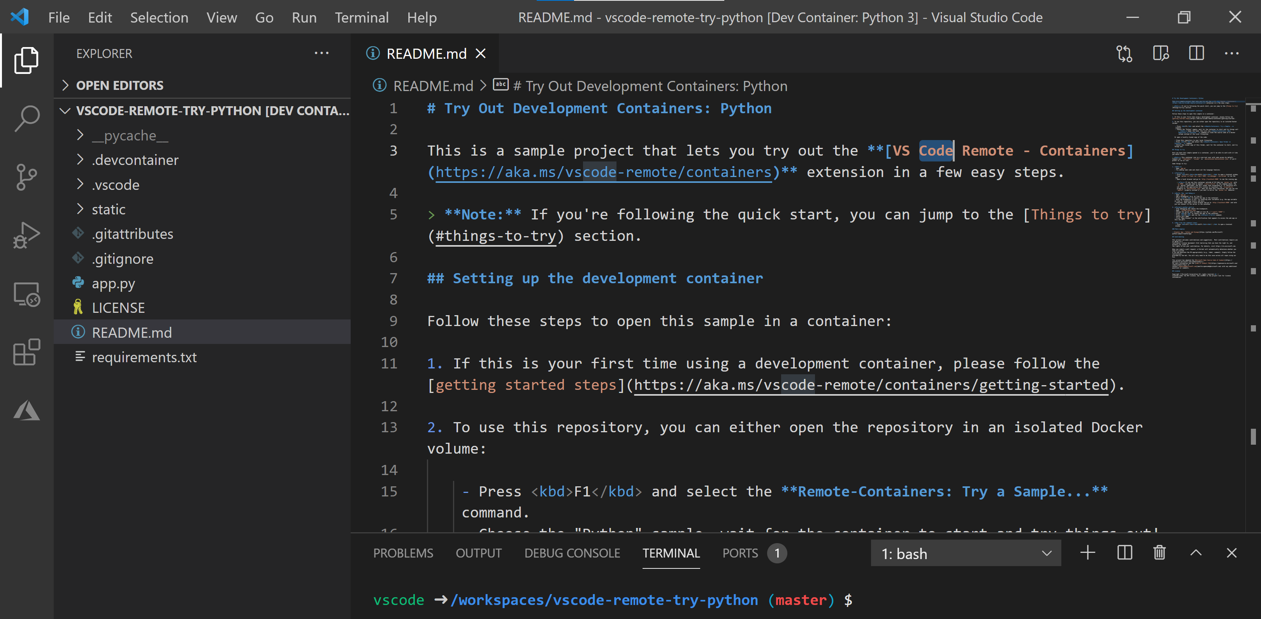
Task: Click the '## Setting up the development container' heading
Action: (x=595, y=278)
